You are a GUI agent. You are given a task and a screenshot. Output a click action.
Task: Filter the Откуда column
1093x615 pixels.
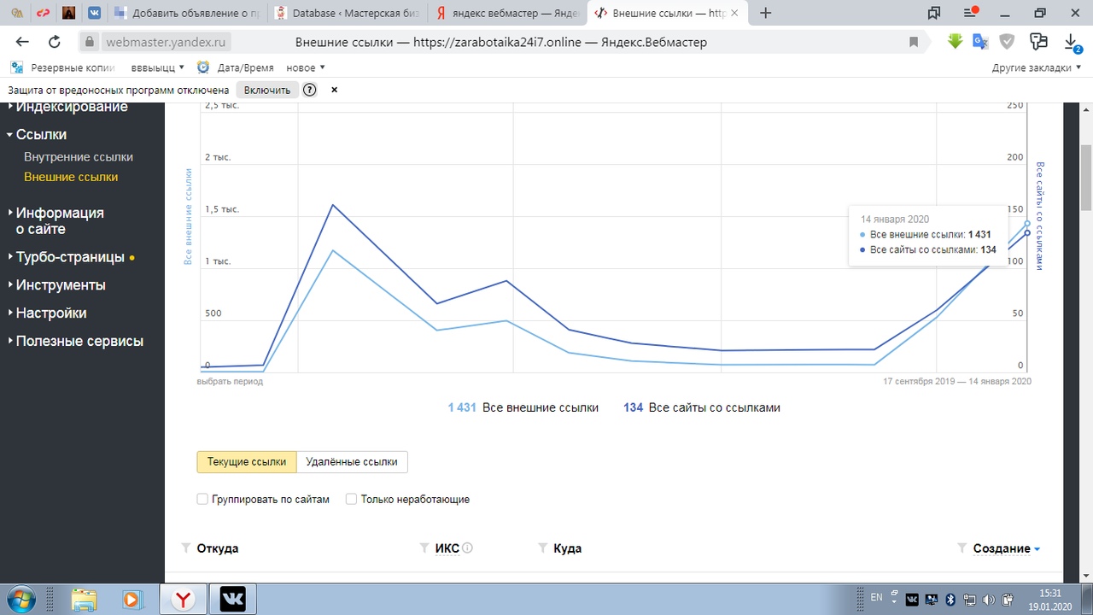click(x=186, y=548)
